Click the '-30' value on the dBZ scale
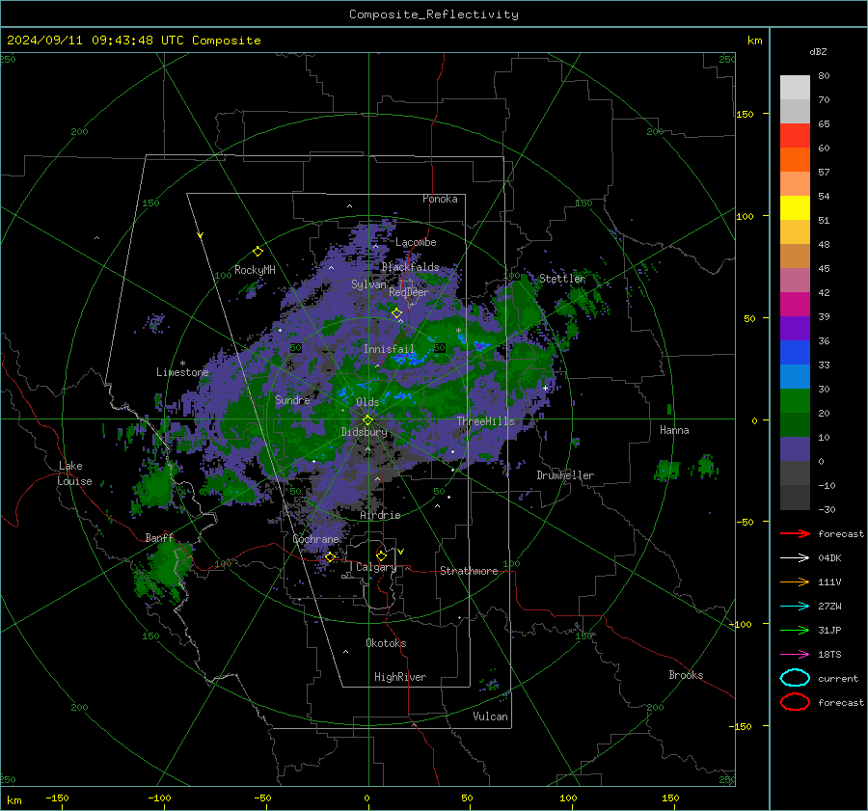Viewport: 868px width, 811px height. [827, 509]
